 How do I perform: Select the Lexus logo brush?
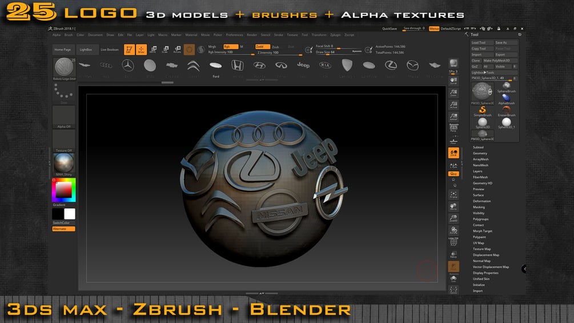pyautogui.click(x=391, y=66)
